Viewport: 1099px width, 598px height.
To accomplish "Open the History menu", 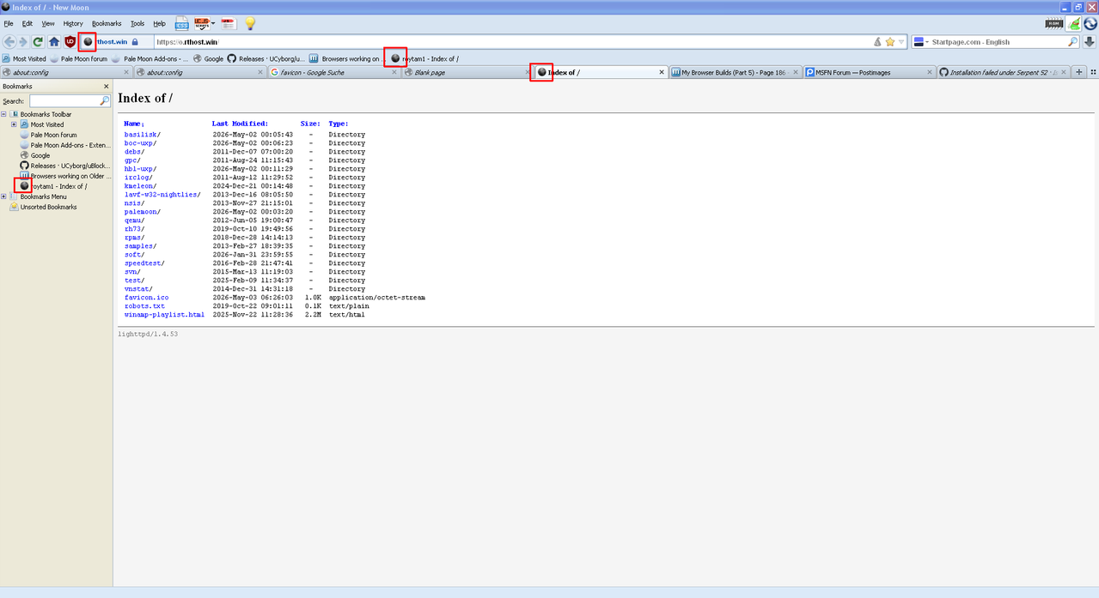I will click(x=73, y=23).
